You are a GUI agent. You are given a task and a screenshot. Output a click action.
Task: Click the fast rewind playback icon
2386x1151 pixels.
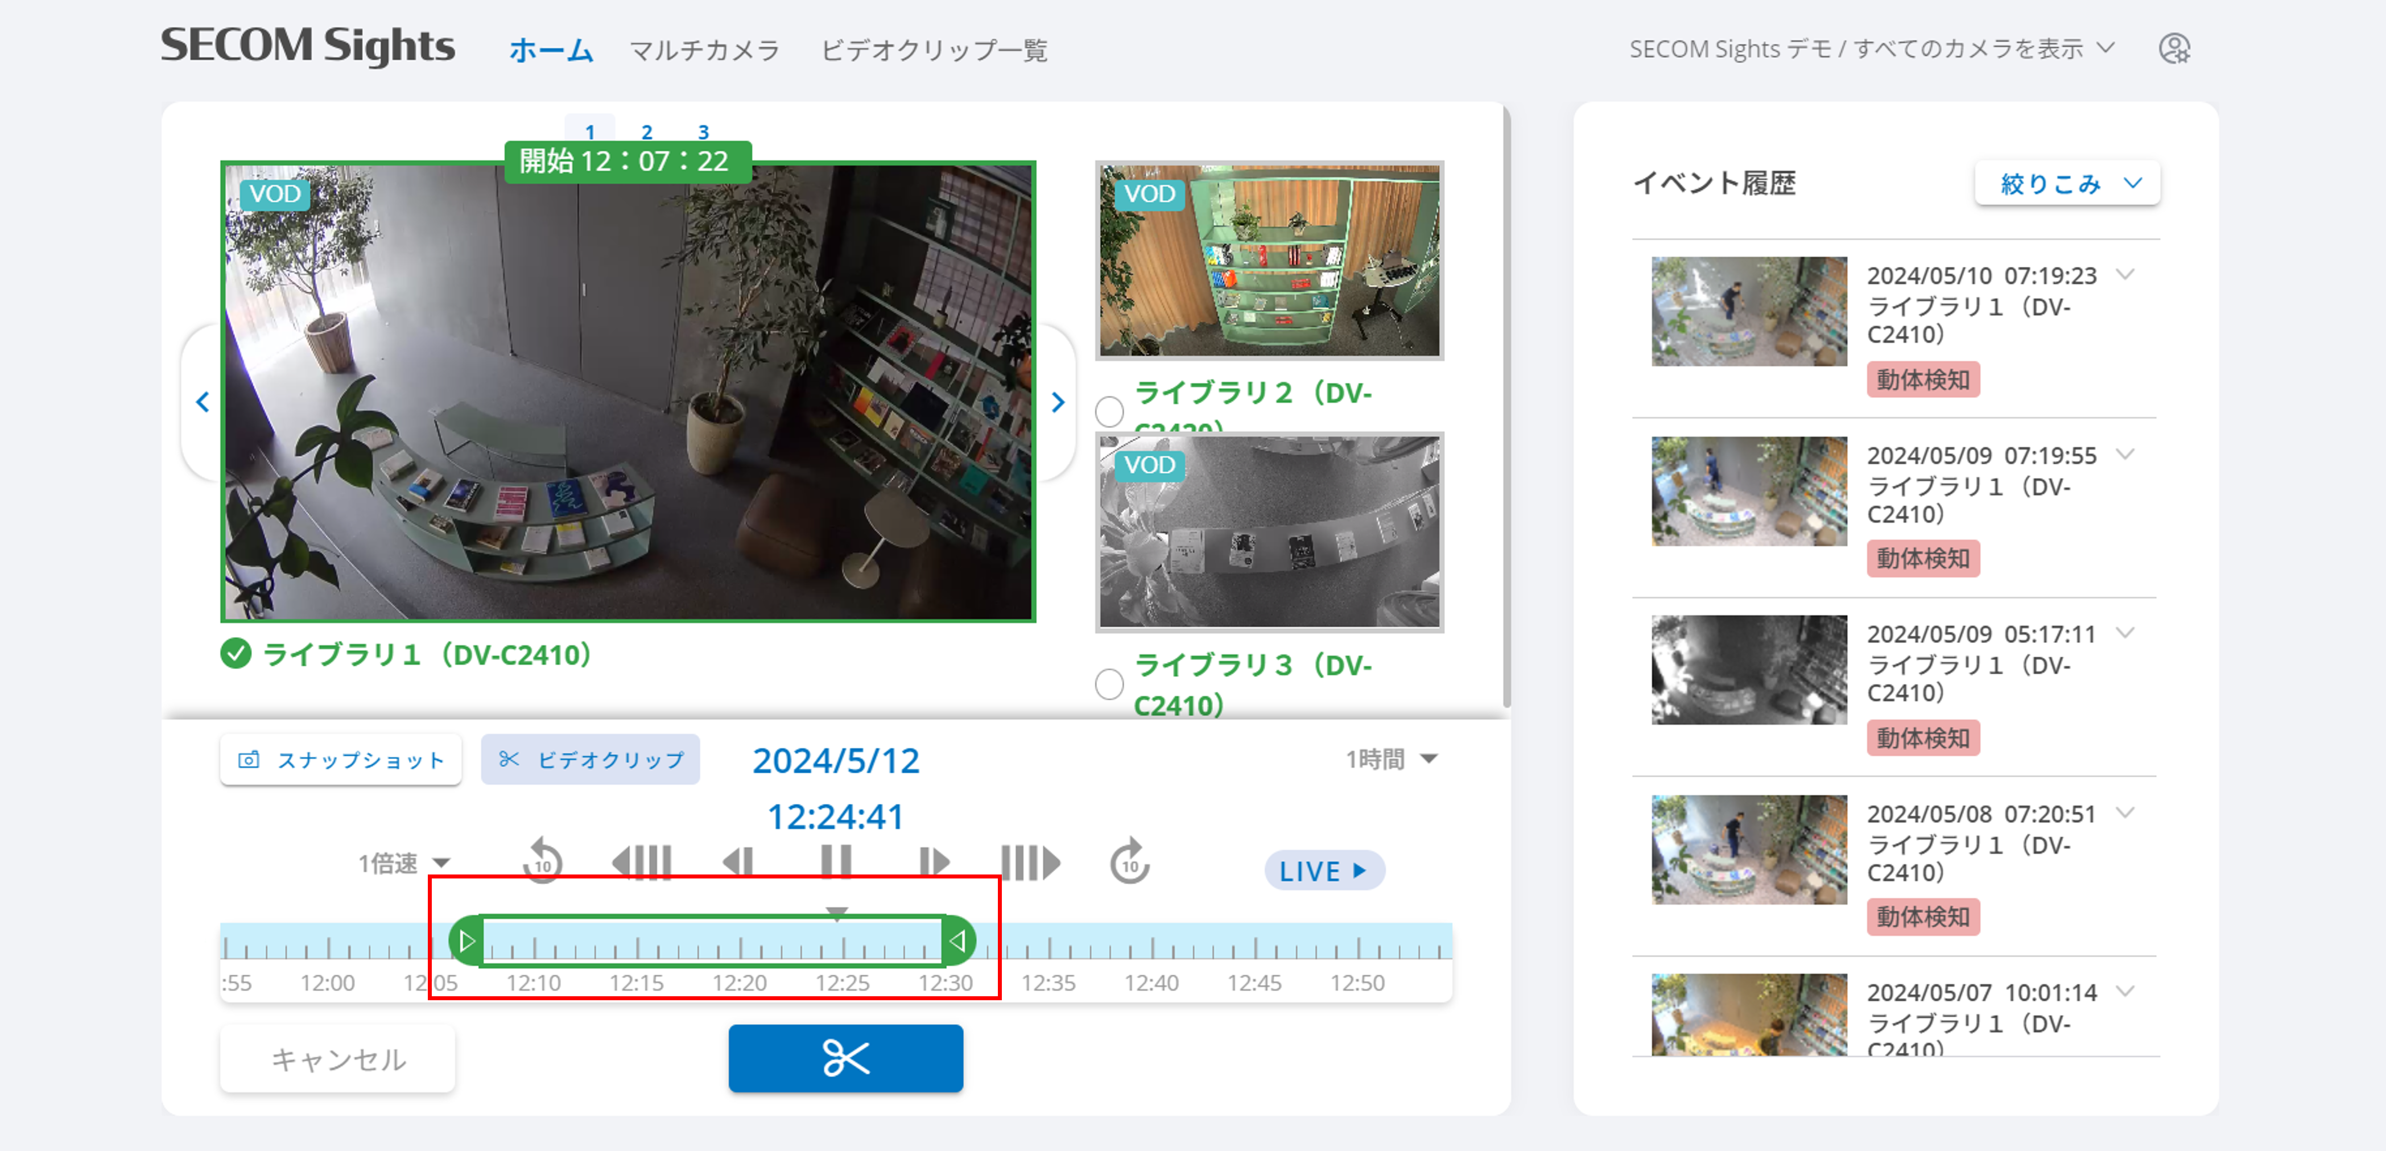point(641,862)
